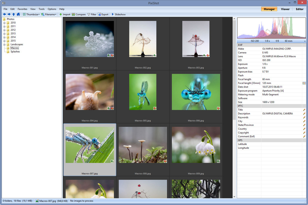Expand the 2011 folder node
Screen dimensions: 308x205
pyautogui.click(x=4, y=26)
